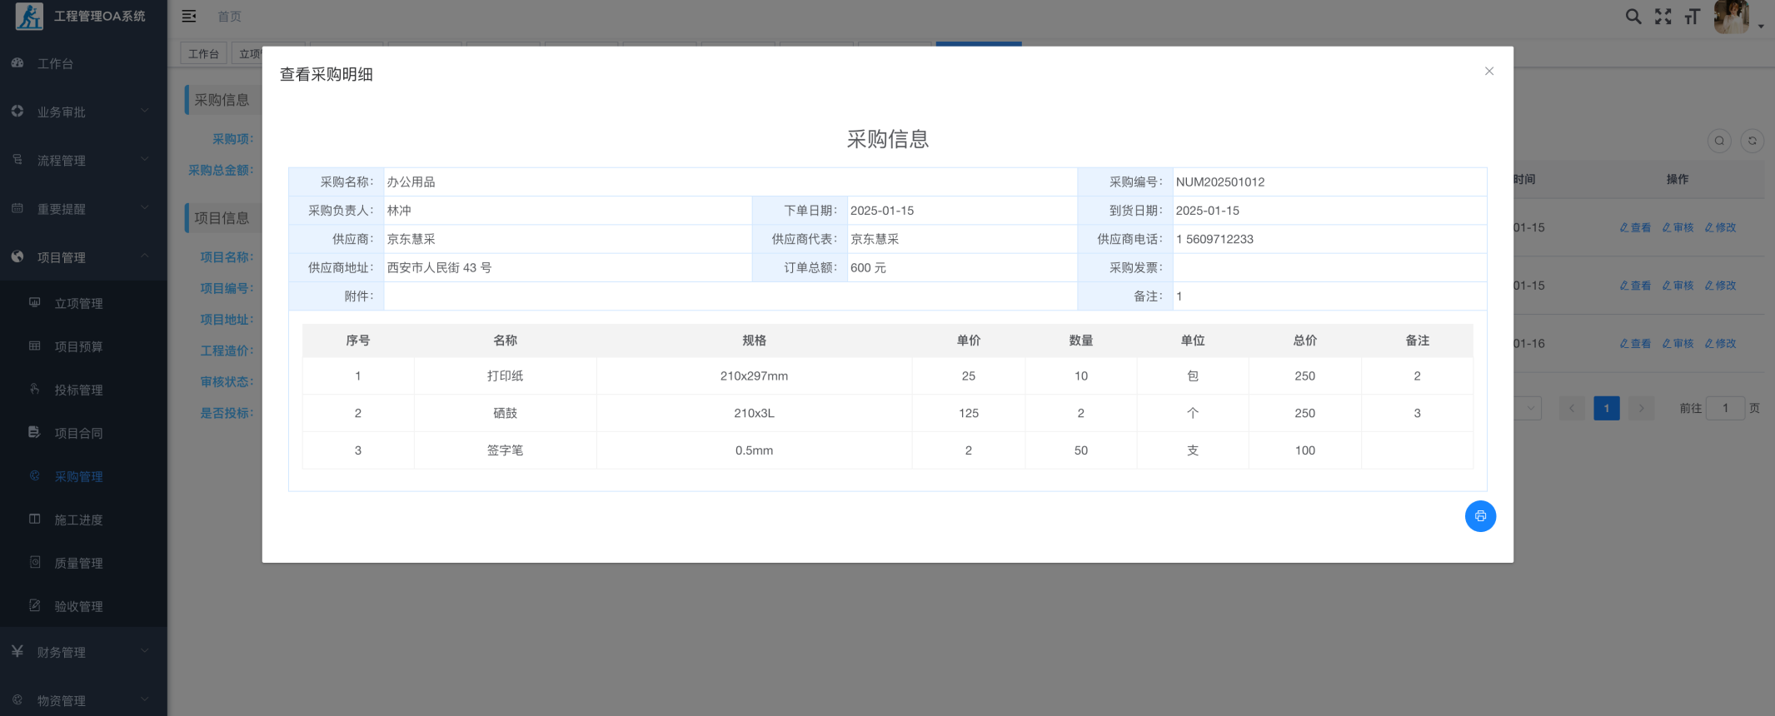Click the round refresh button behind dialog

point(1753,141)
